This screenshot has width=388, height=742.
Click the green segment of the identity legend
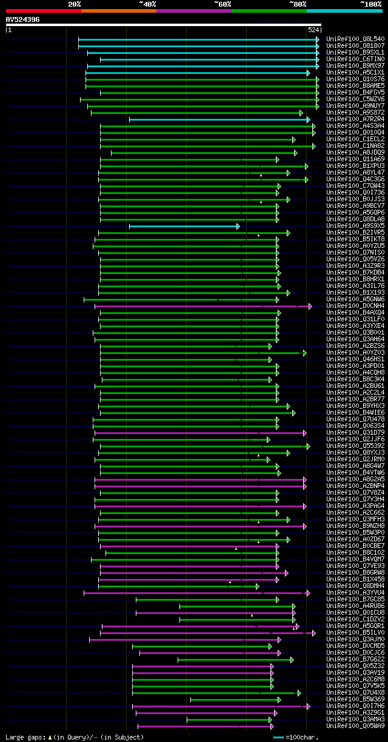click(x=269, y=11)
